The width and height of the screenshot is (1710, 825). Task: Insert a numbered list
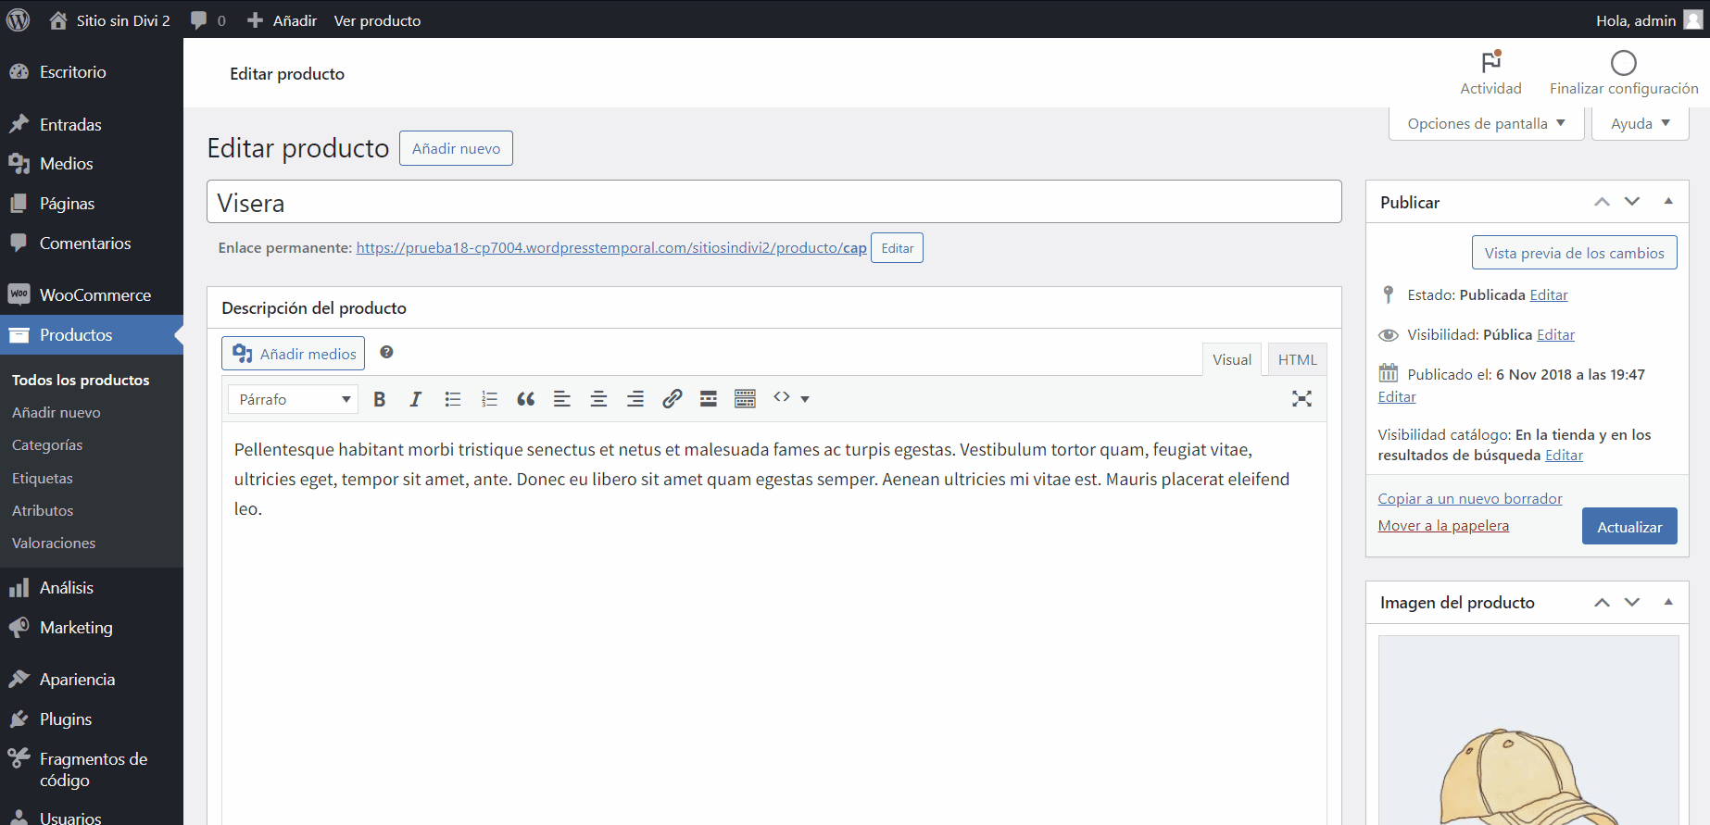[489, 399]
